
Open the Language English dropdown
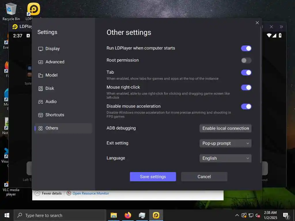point(225,158)
